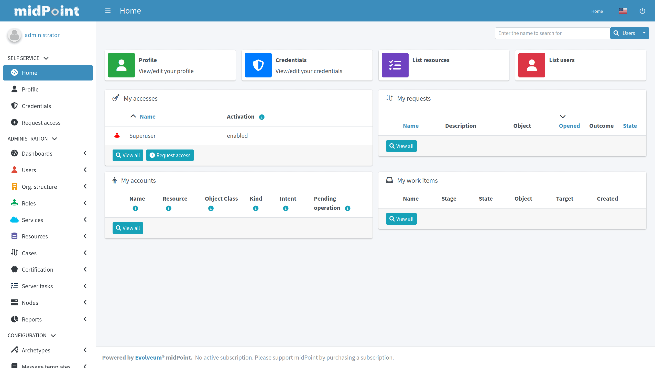
Task: Expand the Server tasks submenu chevron
Action: click(85, 286)
